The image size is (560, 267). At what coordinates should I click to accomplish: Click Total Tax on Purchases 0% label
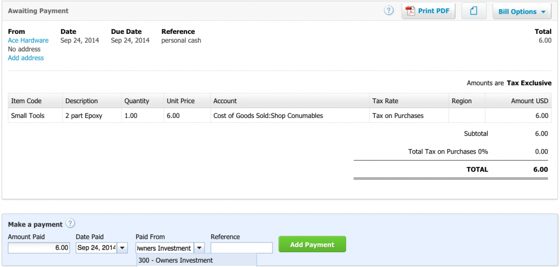coord(448,151)
